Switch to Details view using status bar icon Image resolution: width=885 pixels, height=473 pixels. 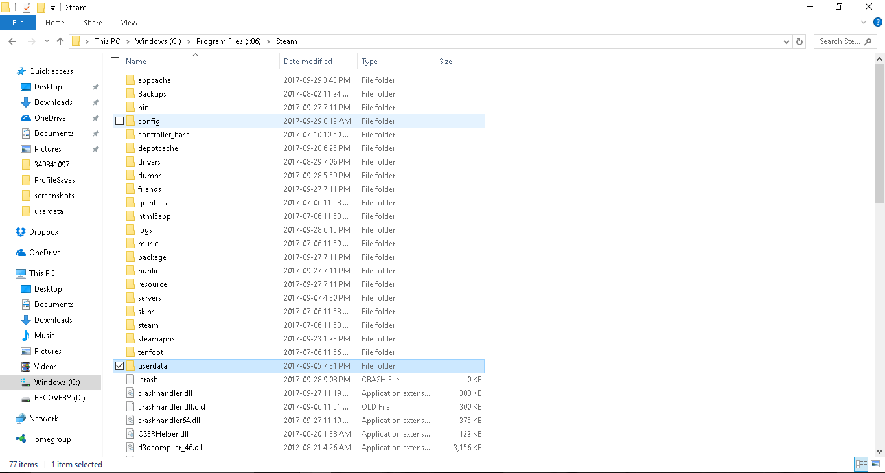click(x=861, y=464)
